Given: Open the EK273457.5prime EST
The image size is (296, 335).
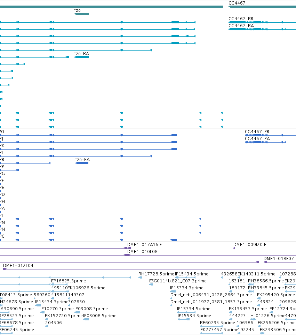Looking at the screenshot, I should coord(219,330).
